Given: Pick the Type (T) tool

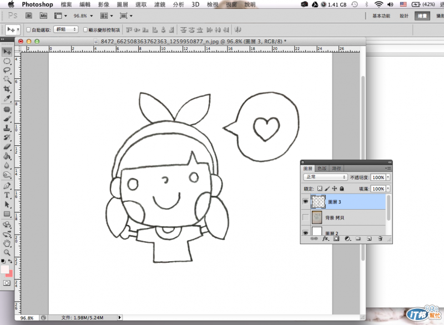Looking at the screenshot, I should click(7, 195).
